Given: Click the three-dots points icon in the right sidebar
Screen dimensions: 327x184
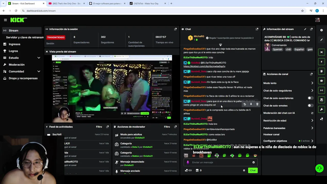Looking at the screenshot, I should [x=321, y=119].
